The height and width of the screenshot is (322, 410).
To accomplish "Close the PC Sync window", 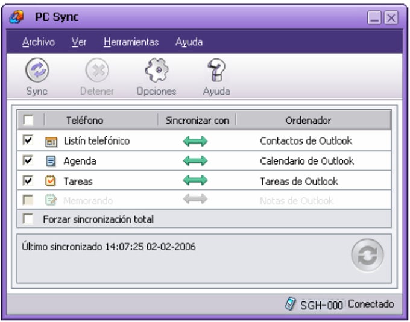I will pyautogui.click(x=391, y=17).
